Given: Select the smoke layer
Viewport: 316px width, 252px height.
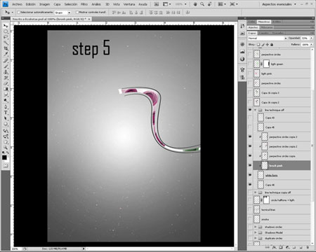Looking at the screenshot, I should click(282, 219).
